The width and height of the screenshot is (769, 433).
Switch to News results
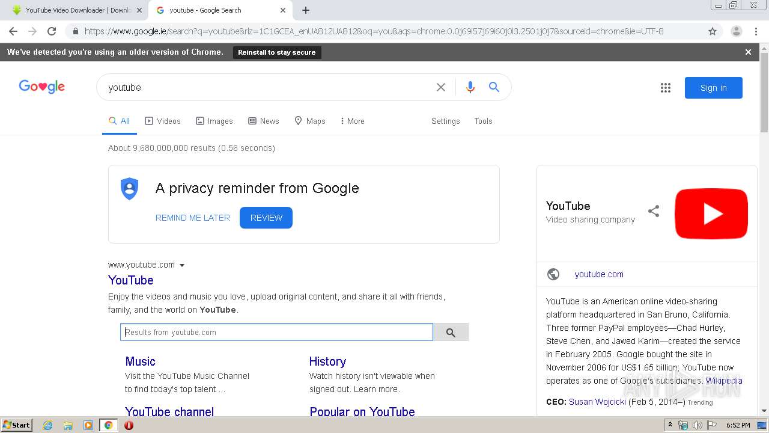264,121
